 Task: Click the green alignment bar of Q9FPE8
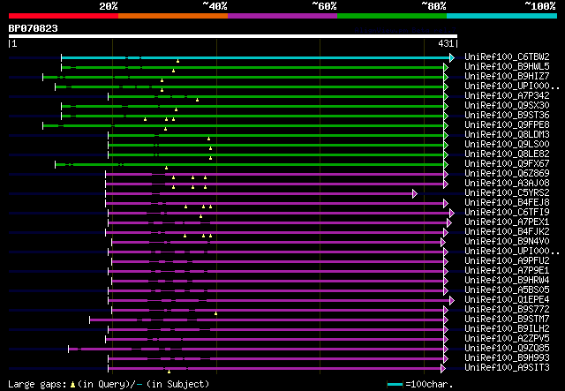coord(244,125)
